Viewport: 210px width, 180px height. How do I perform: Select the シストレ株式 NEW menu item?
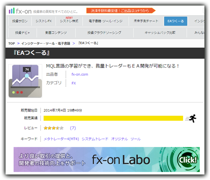[69, 21]
